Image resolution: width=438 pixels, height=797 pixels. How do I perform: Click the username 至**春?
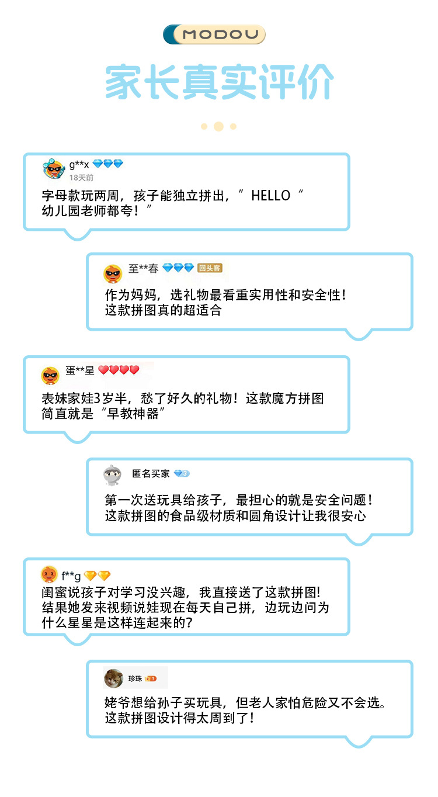(143, 269)
